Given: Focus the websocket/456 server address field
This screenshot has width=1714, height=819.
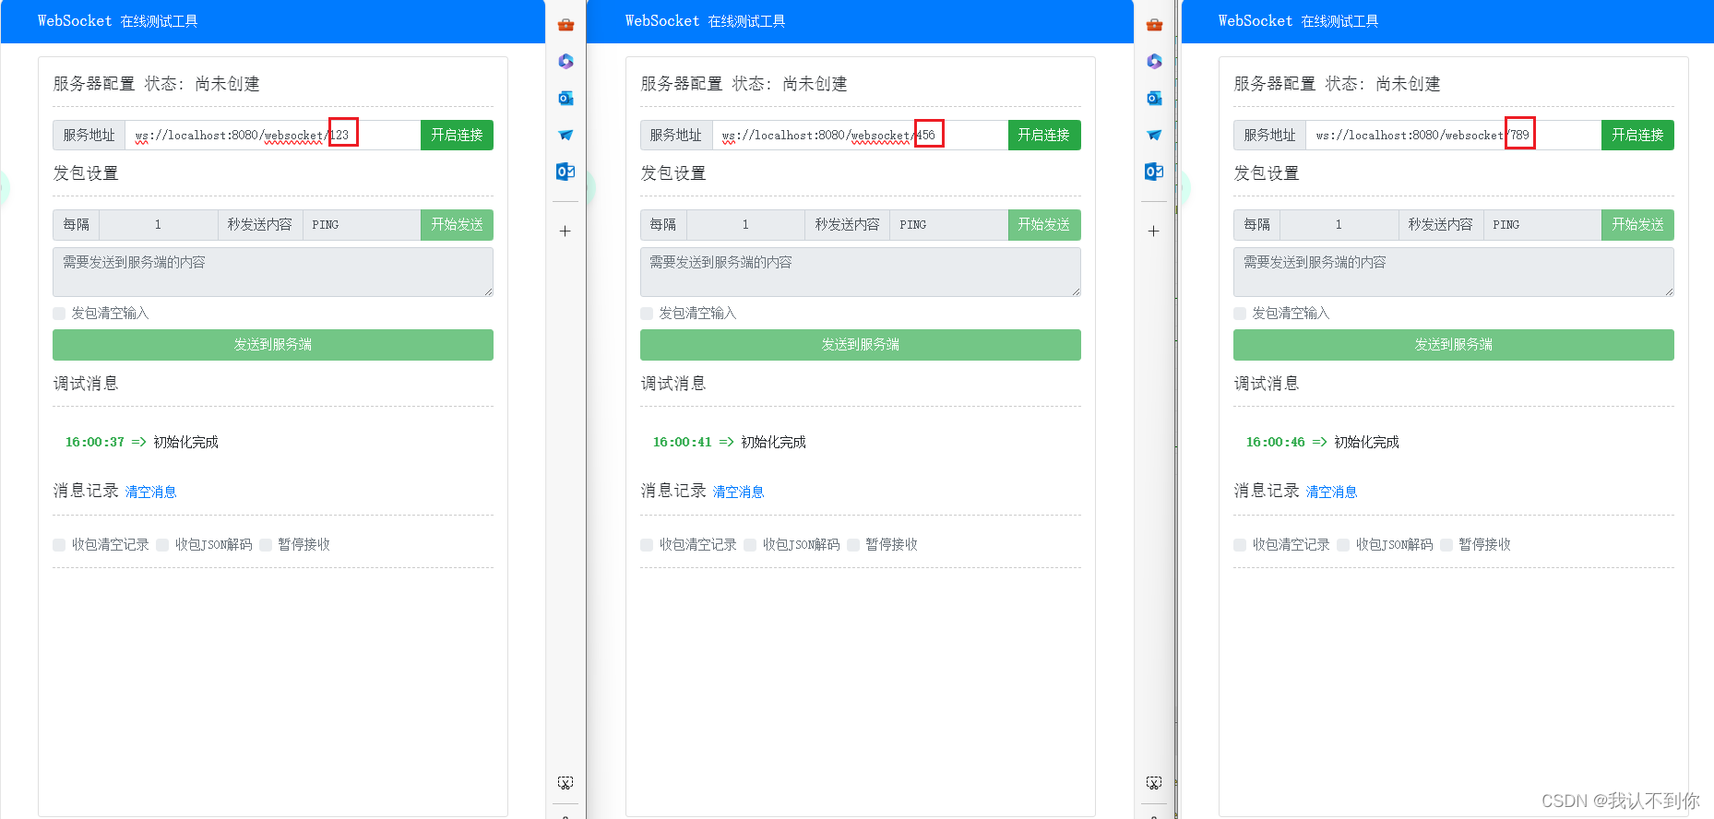Looking at the screenshot, I should [861, 136].
